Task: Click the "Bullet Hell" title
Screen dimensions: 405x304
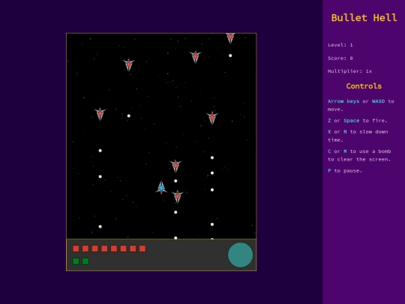Action: 364,17
